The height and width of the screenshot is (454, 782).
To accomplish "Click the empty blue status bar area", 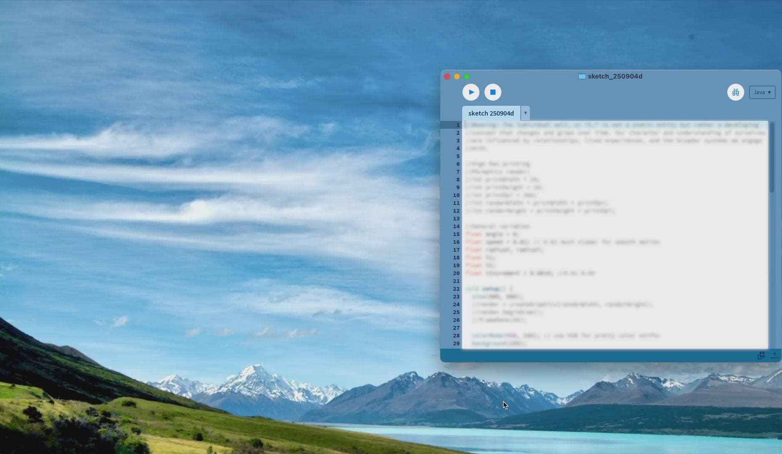I will click(589, 356).
